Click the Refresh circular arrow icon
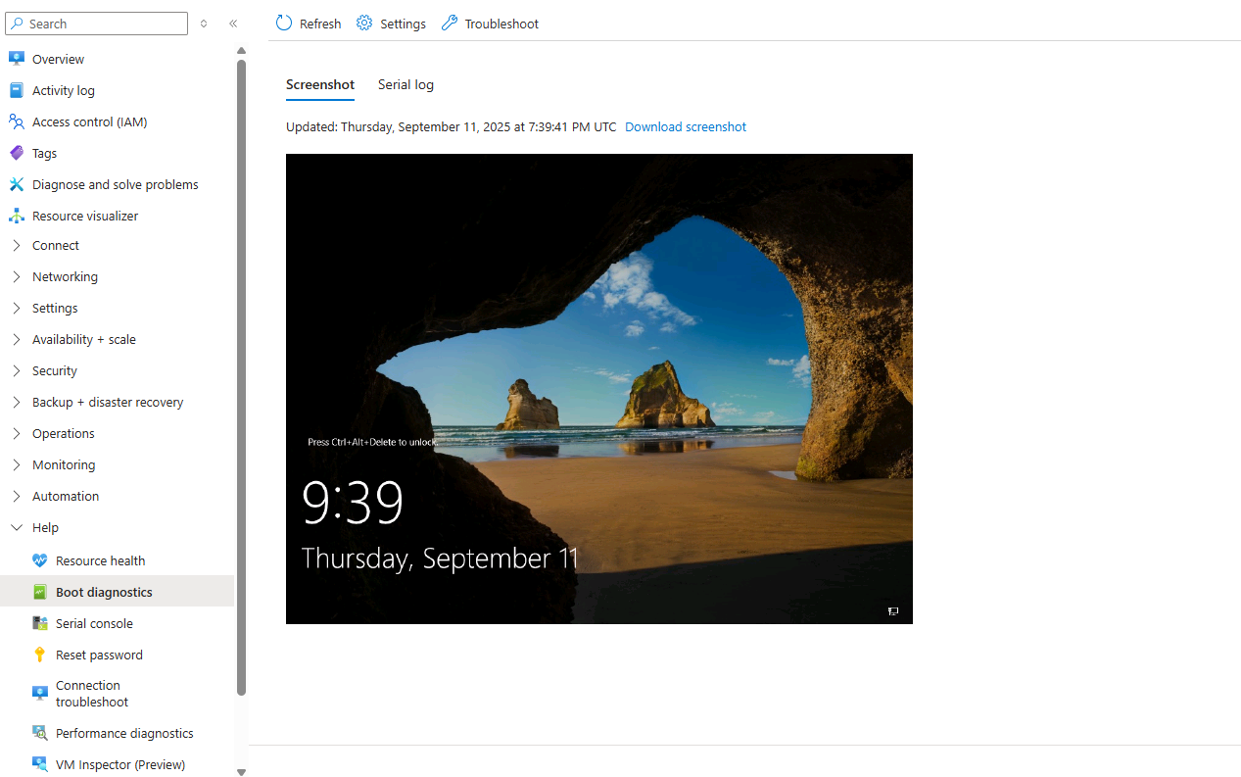 (x=284, y=23)
